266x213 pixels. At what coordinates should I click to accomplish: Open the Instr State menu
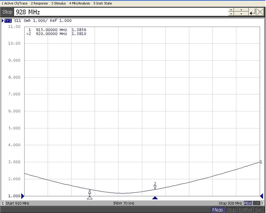pos(103,3)
